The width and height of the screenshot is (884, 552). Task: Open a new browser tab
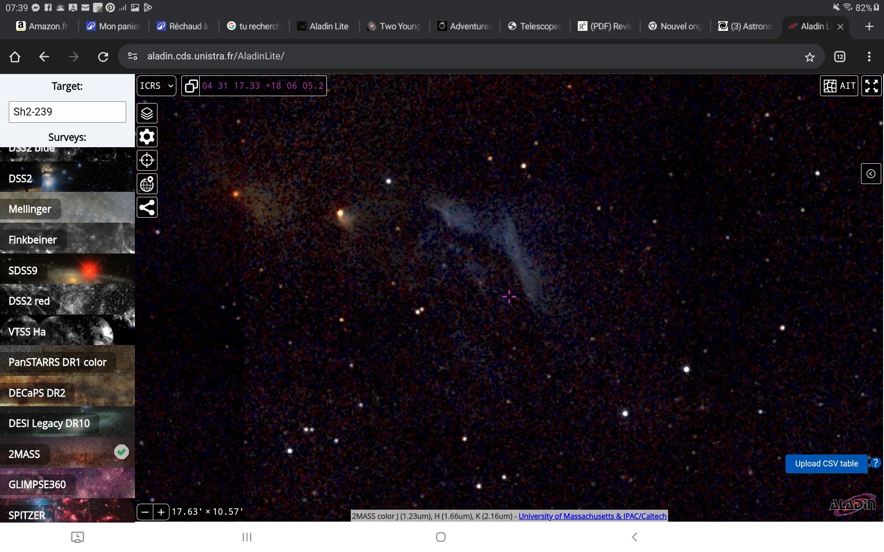[x=869, y=27]
